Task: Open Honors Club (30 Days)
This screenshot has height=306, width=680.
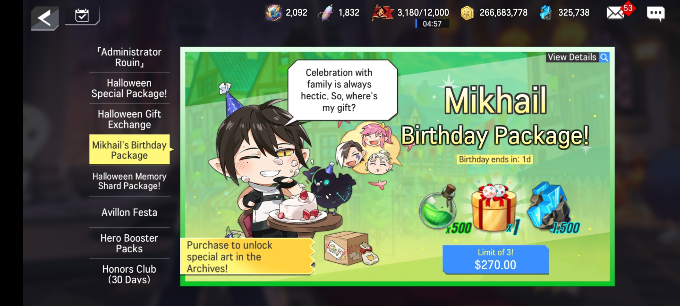Action: coord(129,274)
